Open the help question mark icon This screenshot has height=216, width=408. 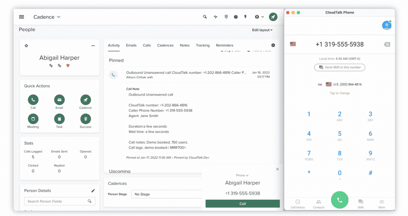(x=236, y=17)
